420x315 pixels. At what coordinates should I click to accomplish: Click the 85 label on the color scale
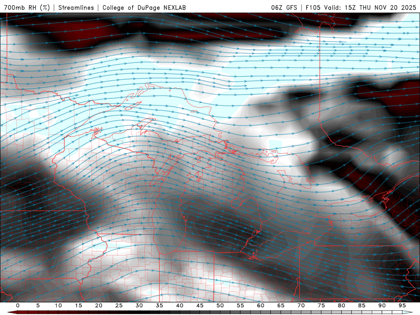coord(362,306)
